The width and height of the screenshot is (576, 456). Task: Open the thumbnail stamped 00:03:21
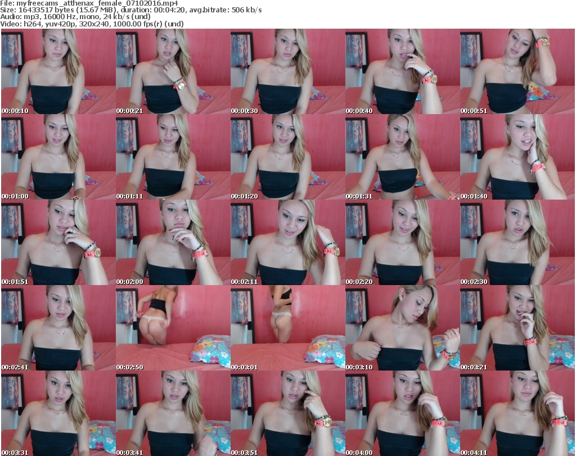click(x=517, y=328)
